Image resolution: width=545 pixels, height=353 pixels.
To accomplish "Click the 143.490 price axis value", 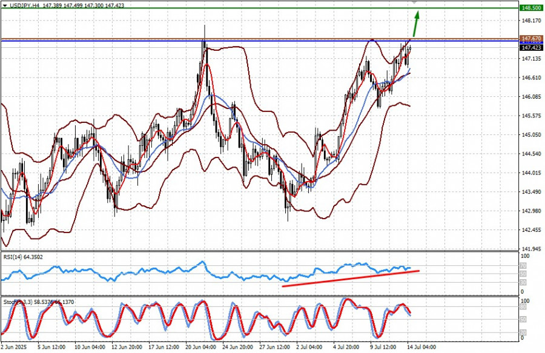I will [532, 192].
